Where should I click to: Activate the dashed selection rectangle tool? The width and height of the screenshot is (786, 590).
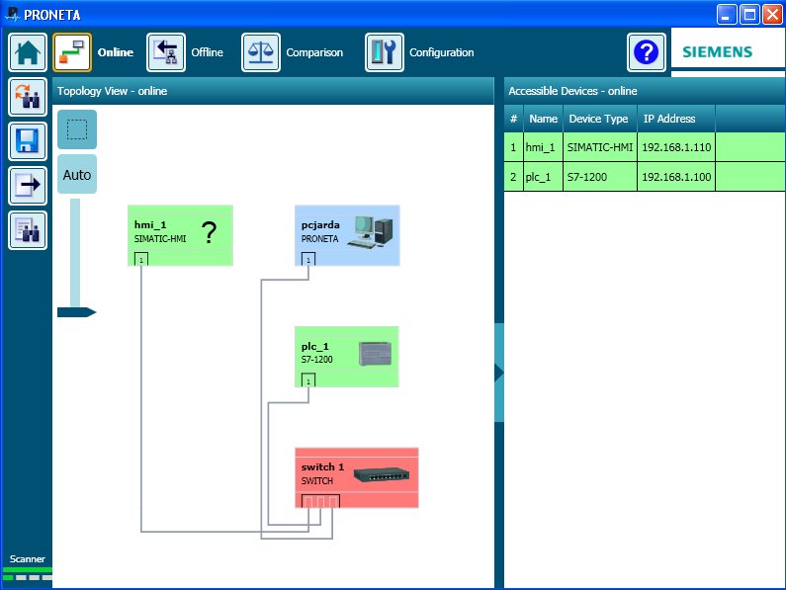77,129
